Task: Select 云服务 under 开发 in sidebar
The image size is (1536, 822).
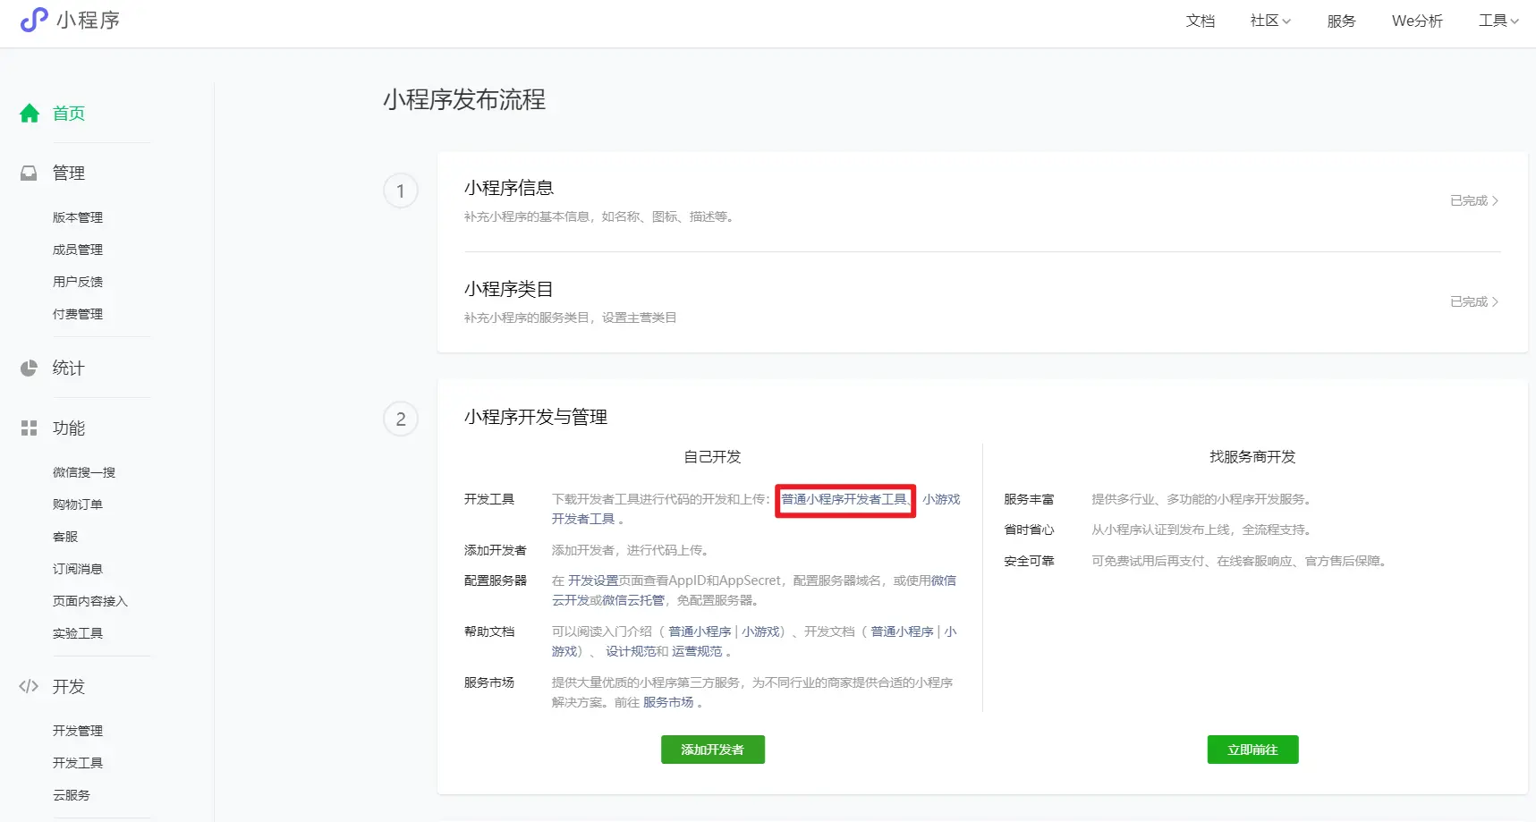Action: coord(72,795)
